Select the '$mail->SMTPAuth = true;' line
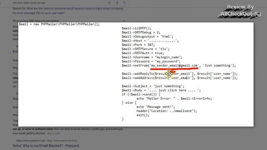This screenshot has width=267, height=150. point(143,53)
